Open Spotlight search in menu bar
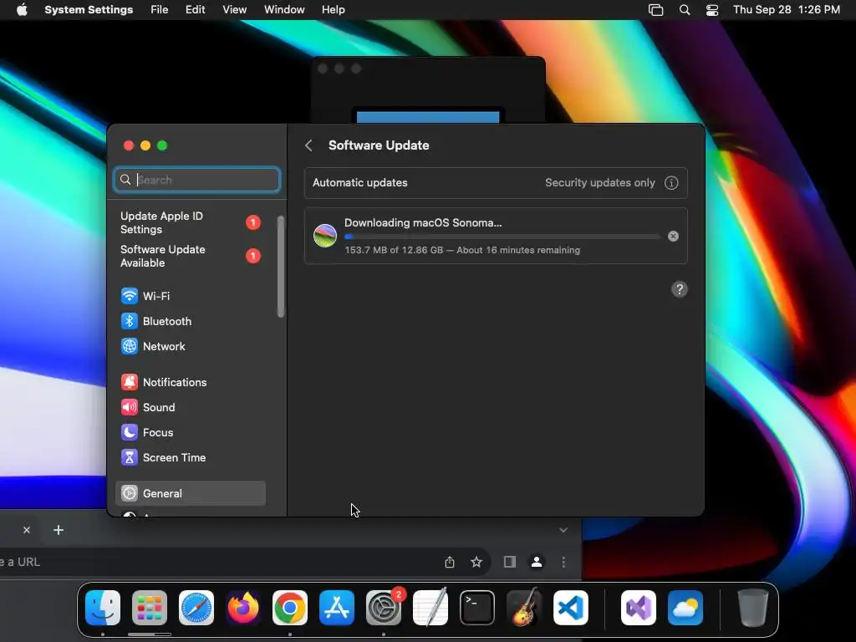The width and height of the screenshot is (856, 642). point(685,10)
